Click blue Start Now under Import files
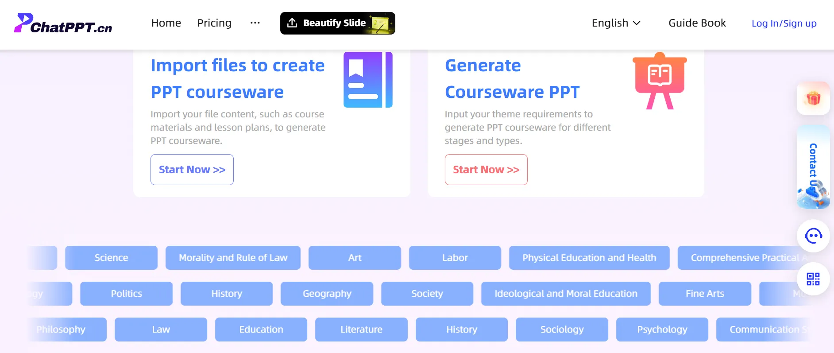Viewport: 834px width, 353px height. coord(192,170)
